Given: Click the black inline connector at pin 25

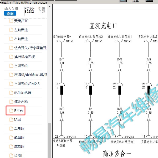Looking at the screenshot, I should click(x=120, y=90).
